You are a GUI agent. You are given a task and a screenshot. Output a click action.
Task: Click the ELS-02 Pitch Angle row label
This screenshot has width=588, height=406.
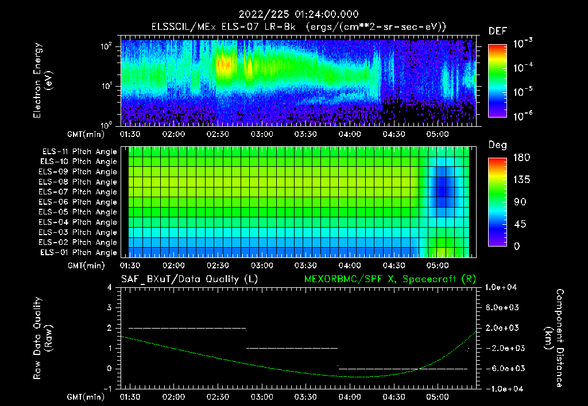78,243
